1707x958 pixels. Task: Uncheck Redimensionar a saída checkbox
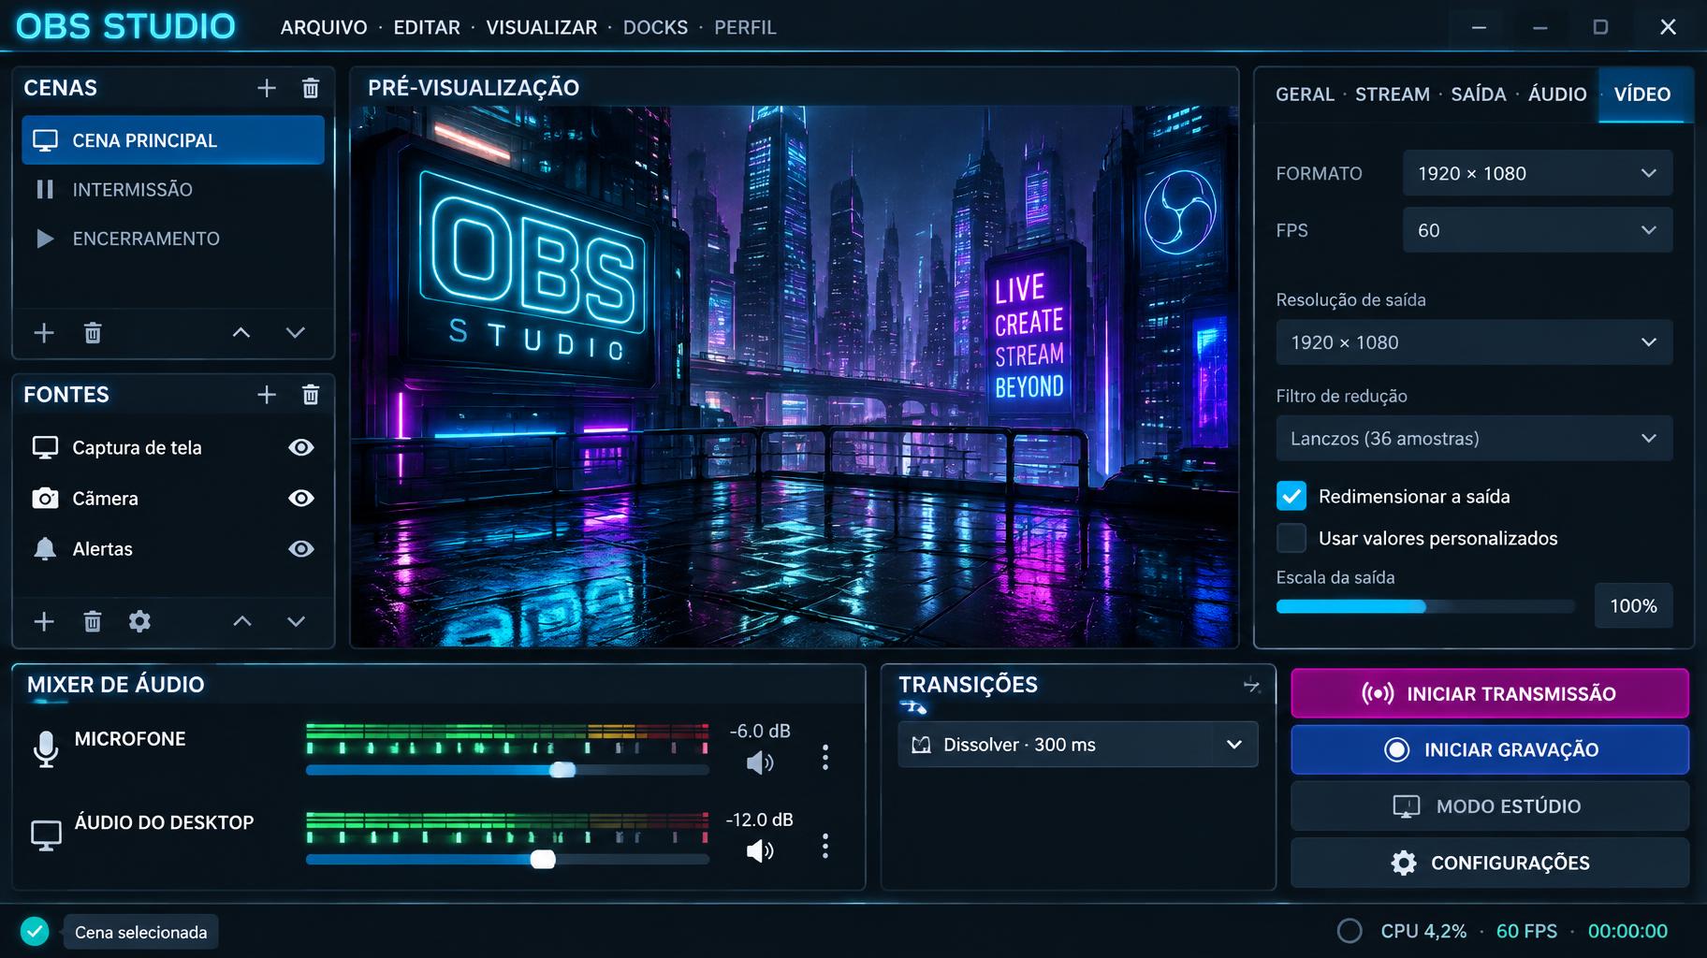(1291, 496)
